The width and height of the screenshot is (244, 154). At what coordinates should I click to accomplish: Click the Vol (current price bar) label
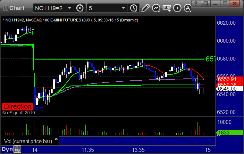pyautogui.click(x=28, y=142)
